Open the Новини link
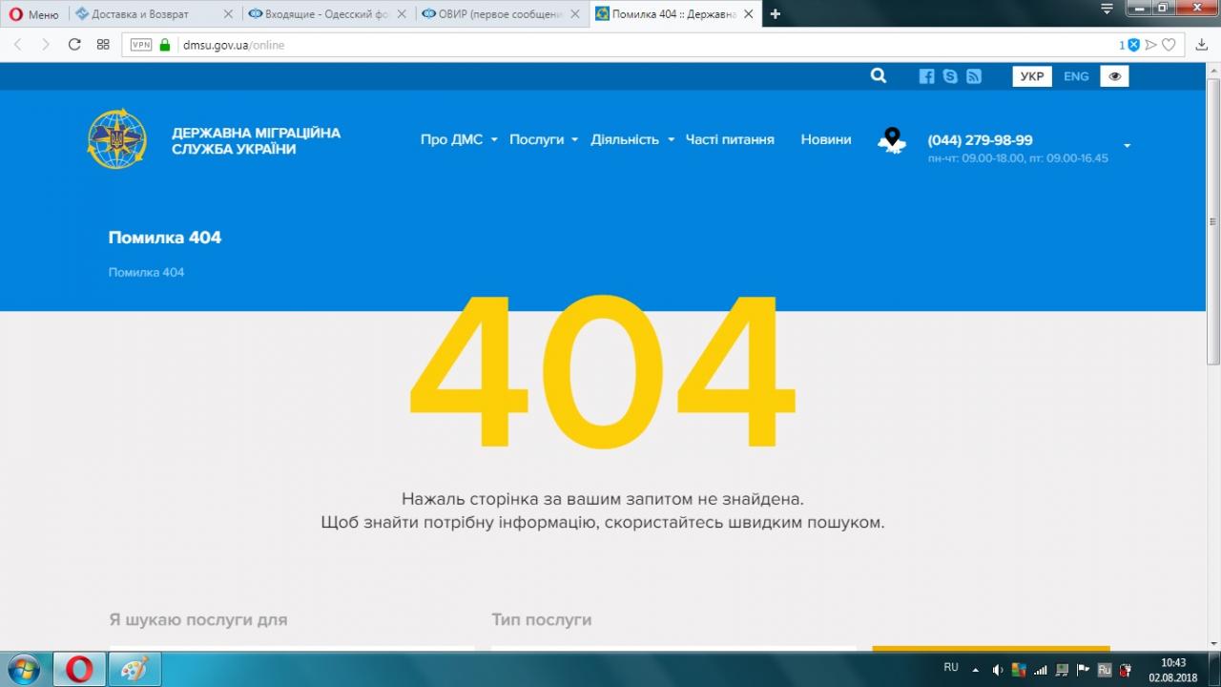1221x687 pixels. point(825,139)
